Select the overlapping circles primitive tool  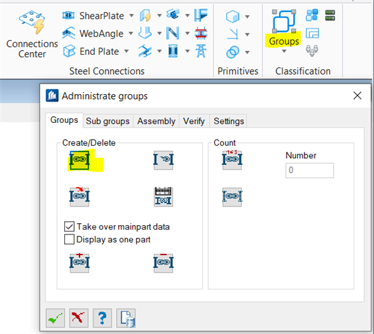pyautogui.click(x=232, y=52)
